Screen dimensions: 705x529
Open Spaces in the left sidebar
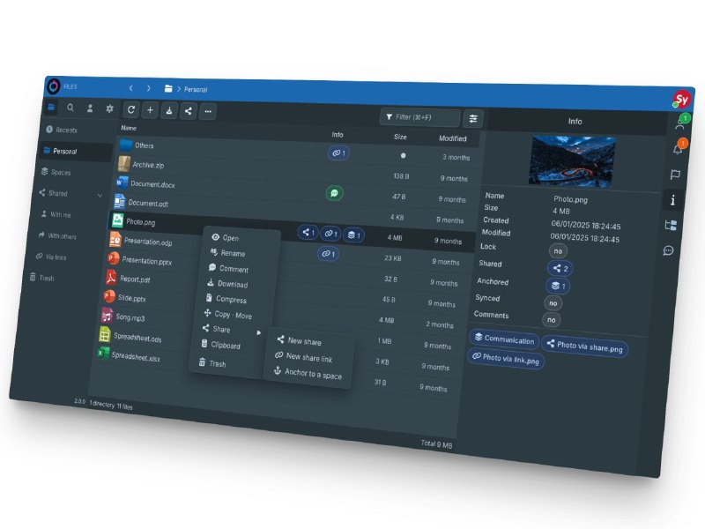(x=56, y=172)
